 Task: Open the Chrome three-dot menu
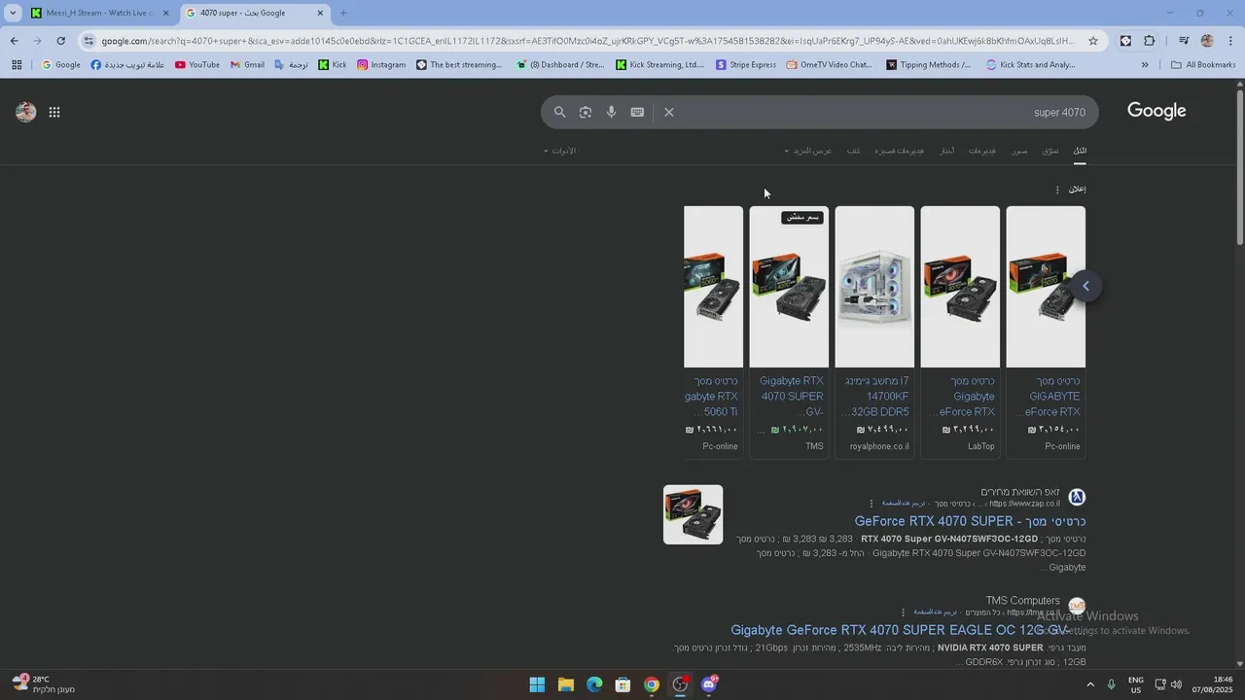point(1231,41)
